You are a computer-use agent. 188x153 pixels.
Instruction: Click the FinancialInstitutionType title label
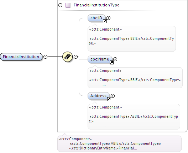[96, 5]
